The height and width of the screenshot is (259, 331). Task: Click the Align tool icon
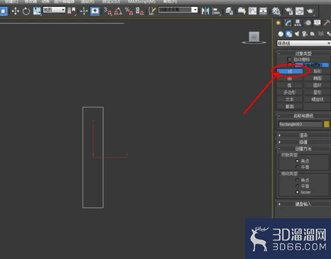coord(216,11)
